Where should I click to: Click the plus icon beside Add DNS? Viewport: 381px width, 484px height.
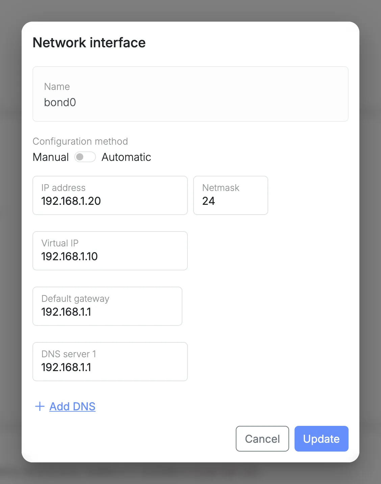point(40,406)
